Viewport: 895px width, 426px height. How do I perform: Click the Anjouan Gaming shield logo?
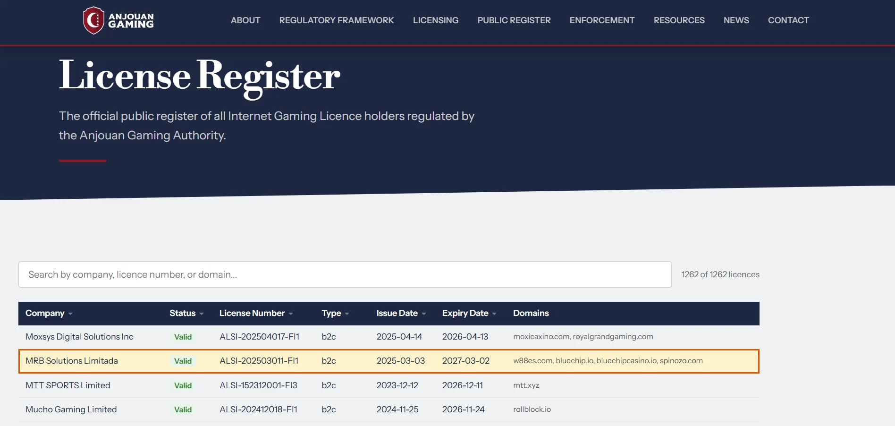(93, 20)
